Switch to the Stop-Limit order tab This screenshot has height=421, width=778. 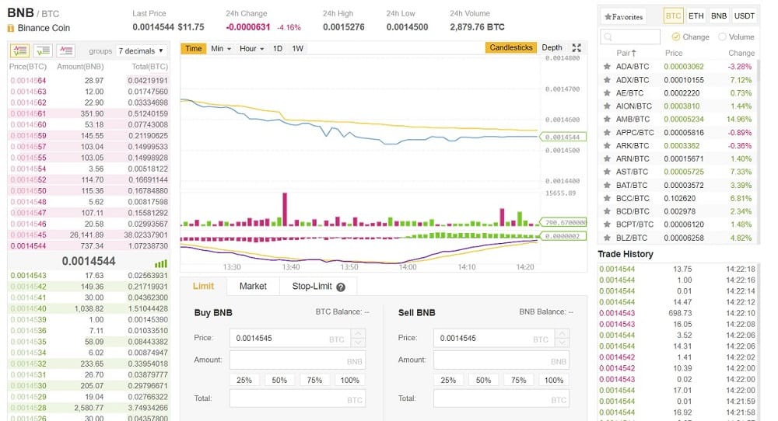pos(318,287)
